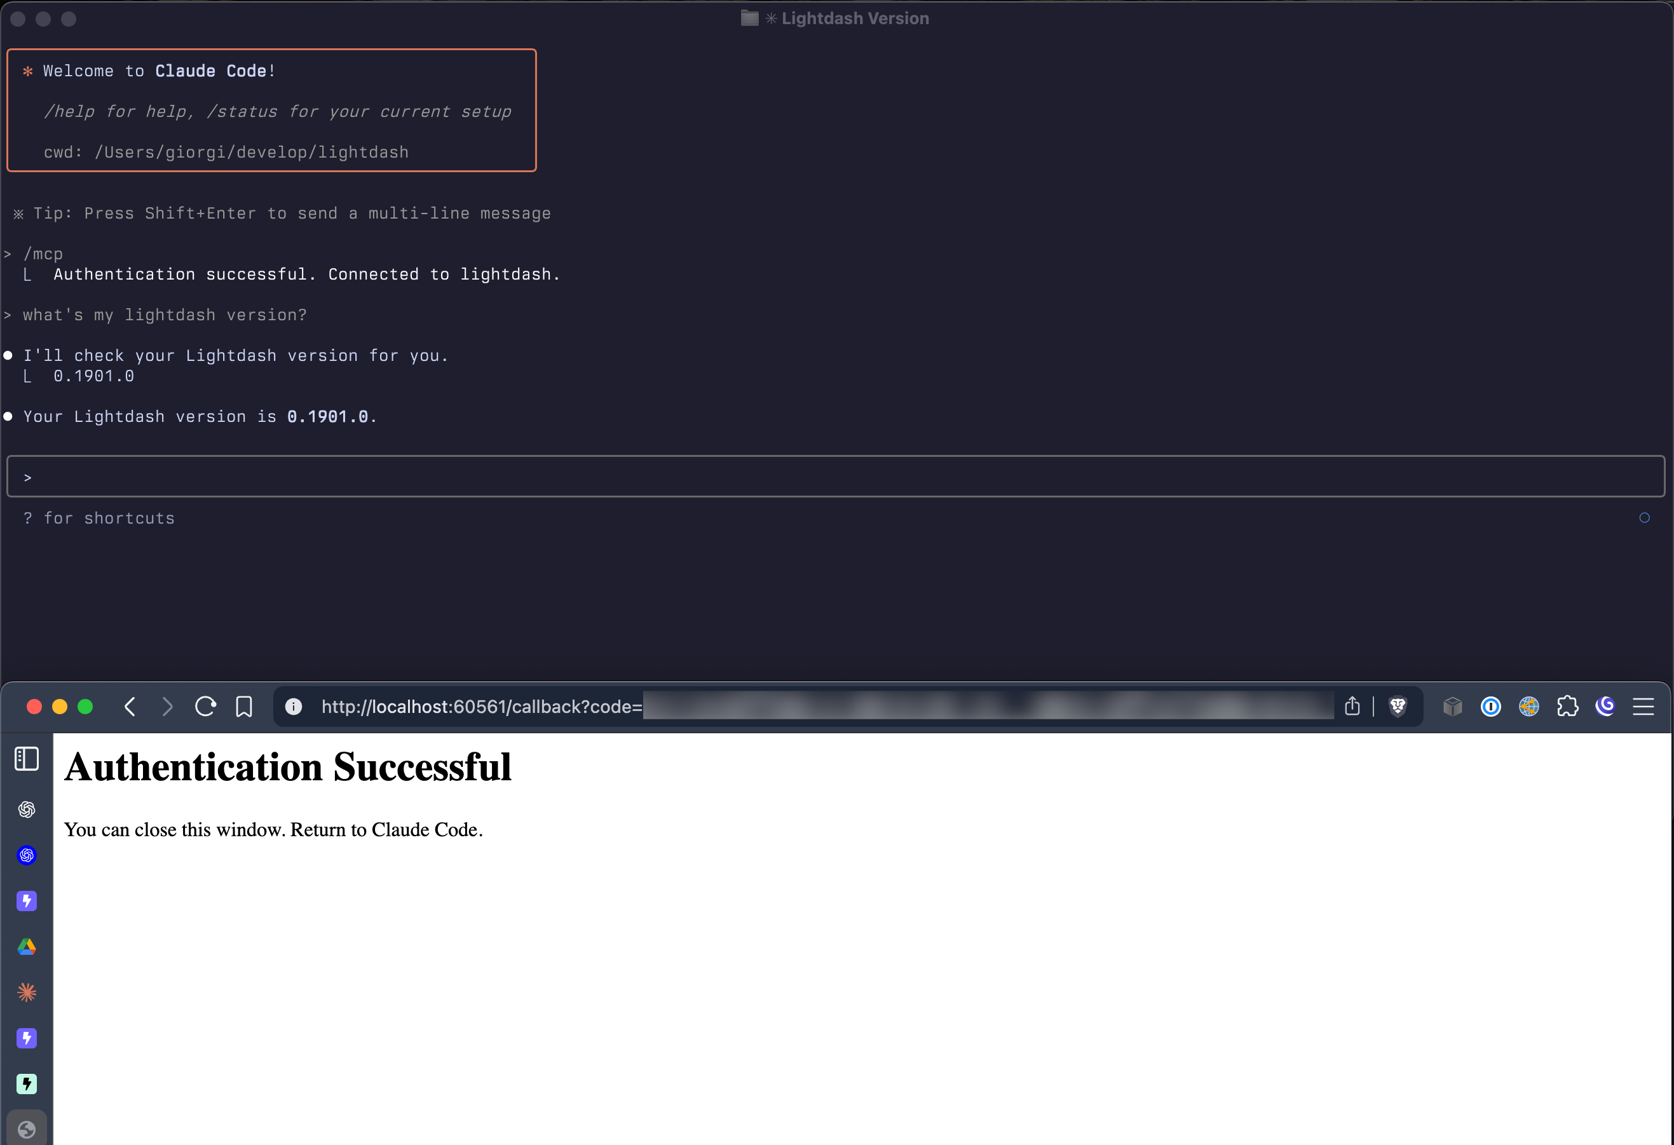Click the Brave Shields lion icon
The height and width of the screenshot is (1145, 1674).
tap(1398, 707)
